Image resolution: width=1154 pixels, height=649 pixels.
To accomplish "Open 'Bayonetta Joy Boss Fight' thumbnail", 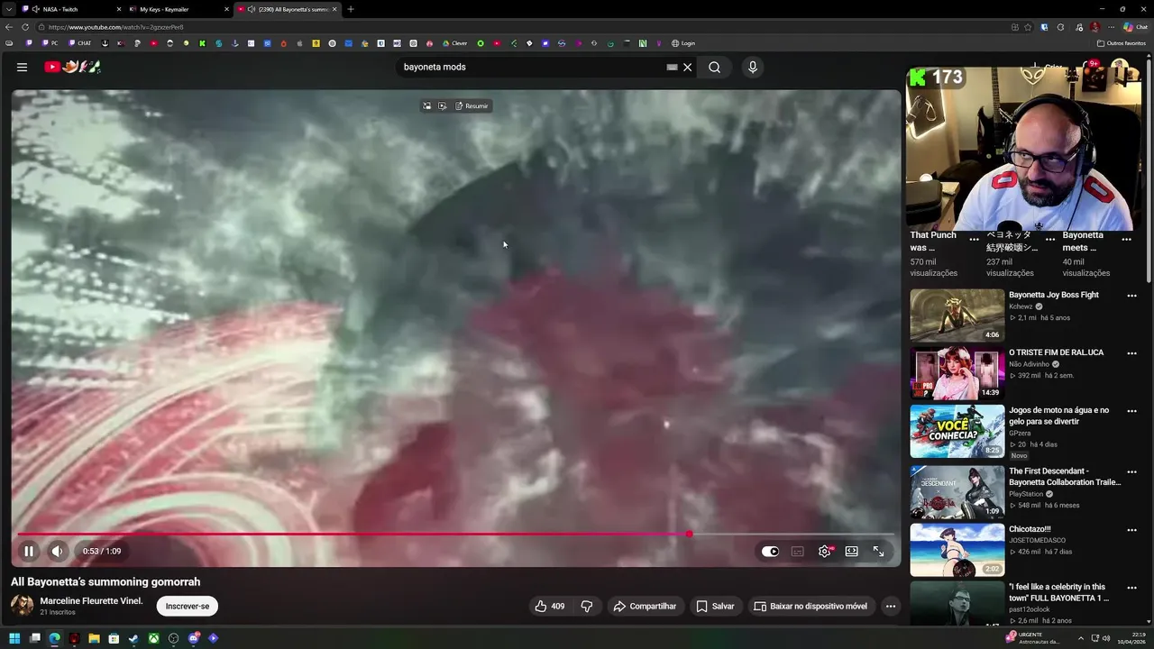I will click(x=957, y=315).
